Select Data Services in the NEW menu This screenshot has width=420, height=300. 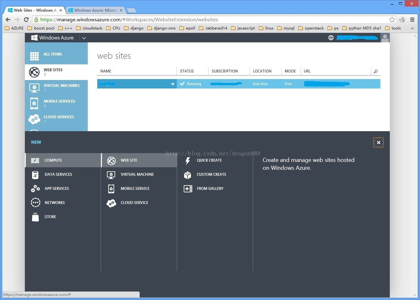tap(63, 174)
